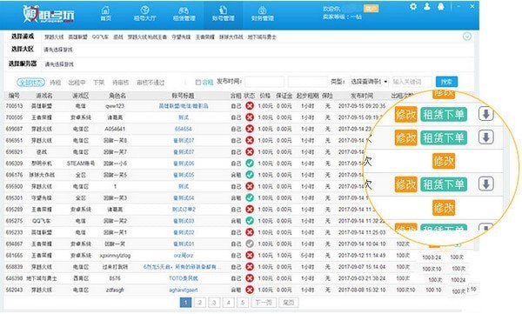Open the 财务管理 money-bag nav icon

click(x=263, y=14)
